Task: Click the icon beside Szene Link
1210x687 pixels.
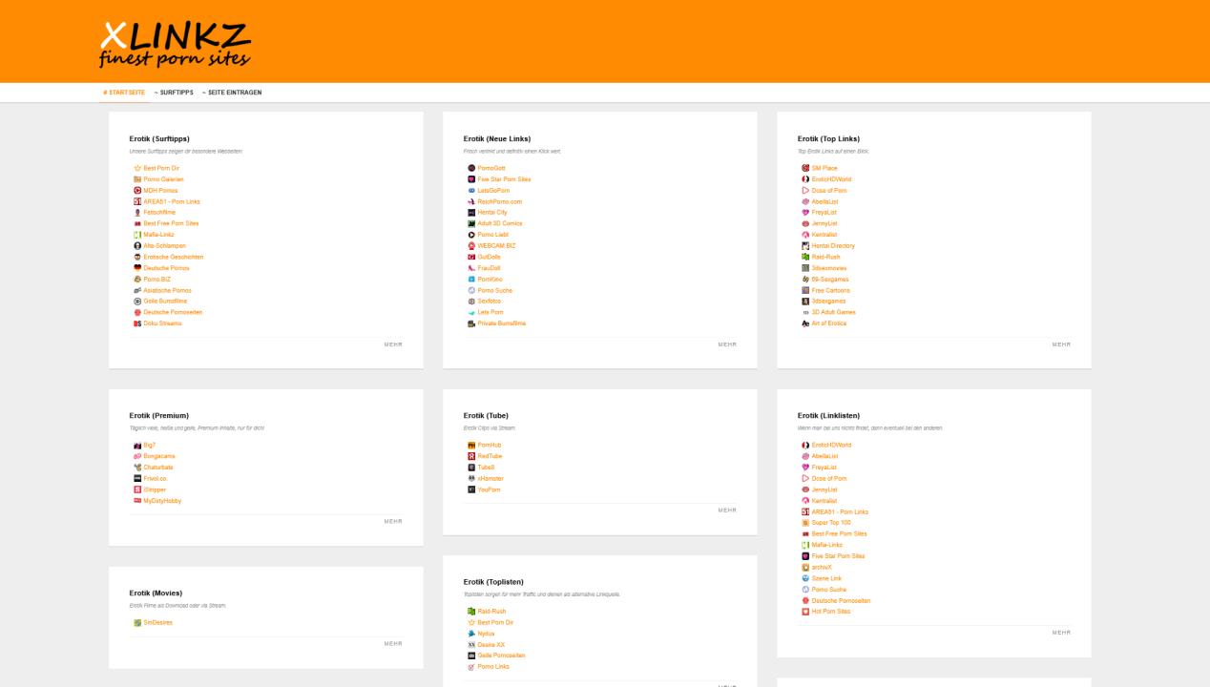Action: click(805, 578)
